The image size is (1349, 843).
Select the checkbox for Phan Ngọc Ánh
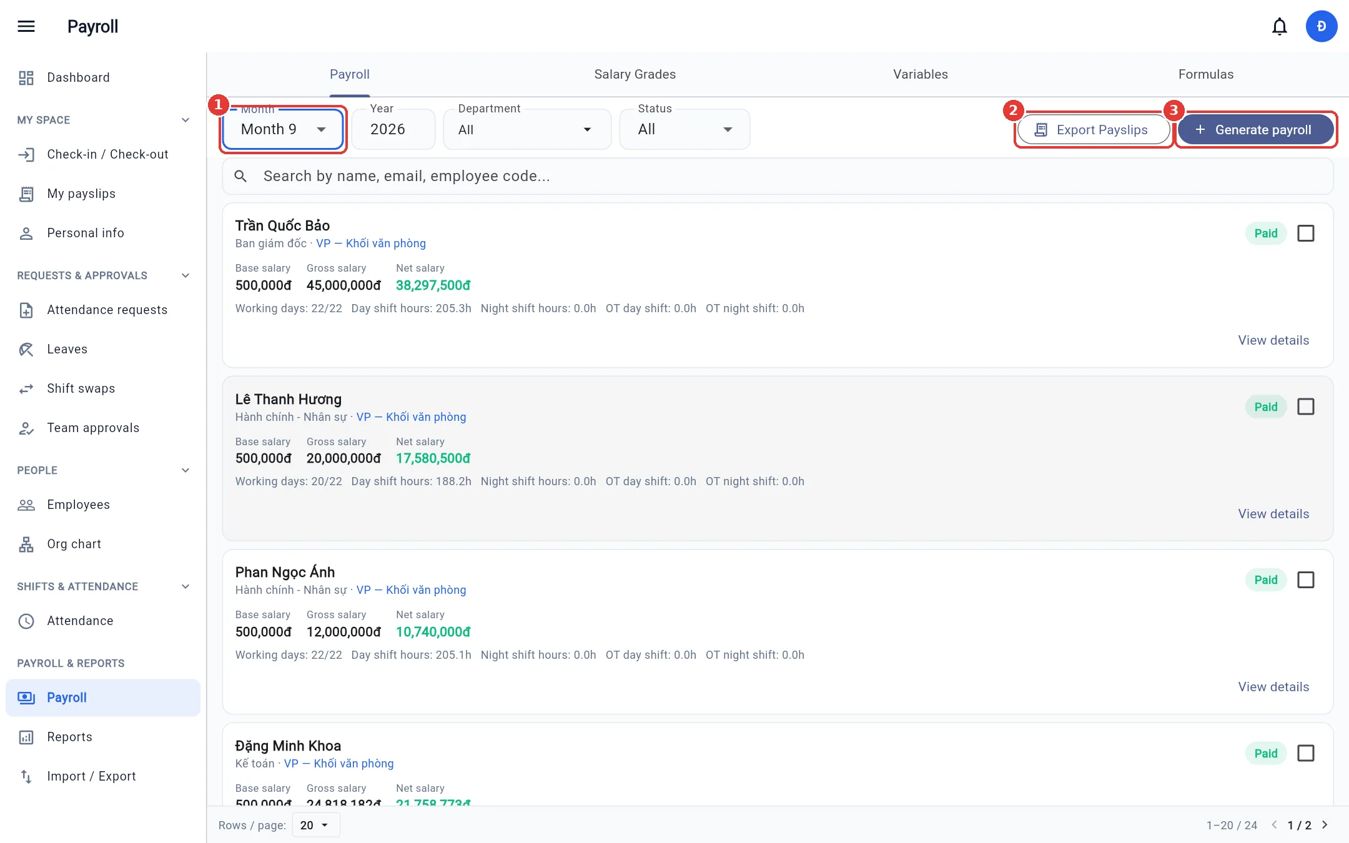pos(1305,579)
